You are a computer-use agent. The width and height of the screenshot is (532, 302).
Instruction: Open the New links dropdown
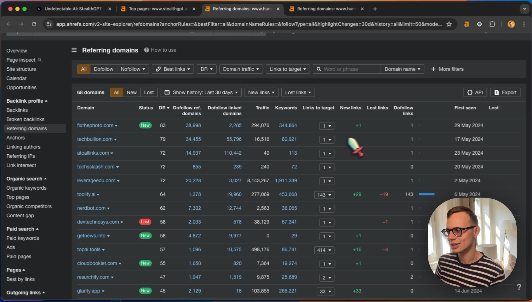[x=261, y=92]
